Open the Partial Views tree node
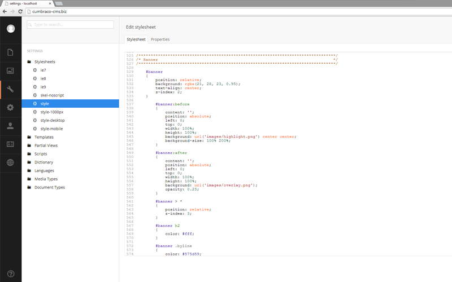Image resolution: width=452 pixels, height=282 pixels. coord(46,146)
